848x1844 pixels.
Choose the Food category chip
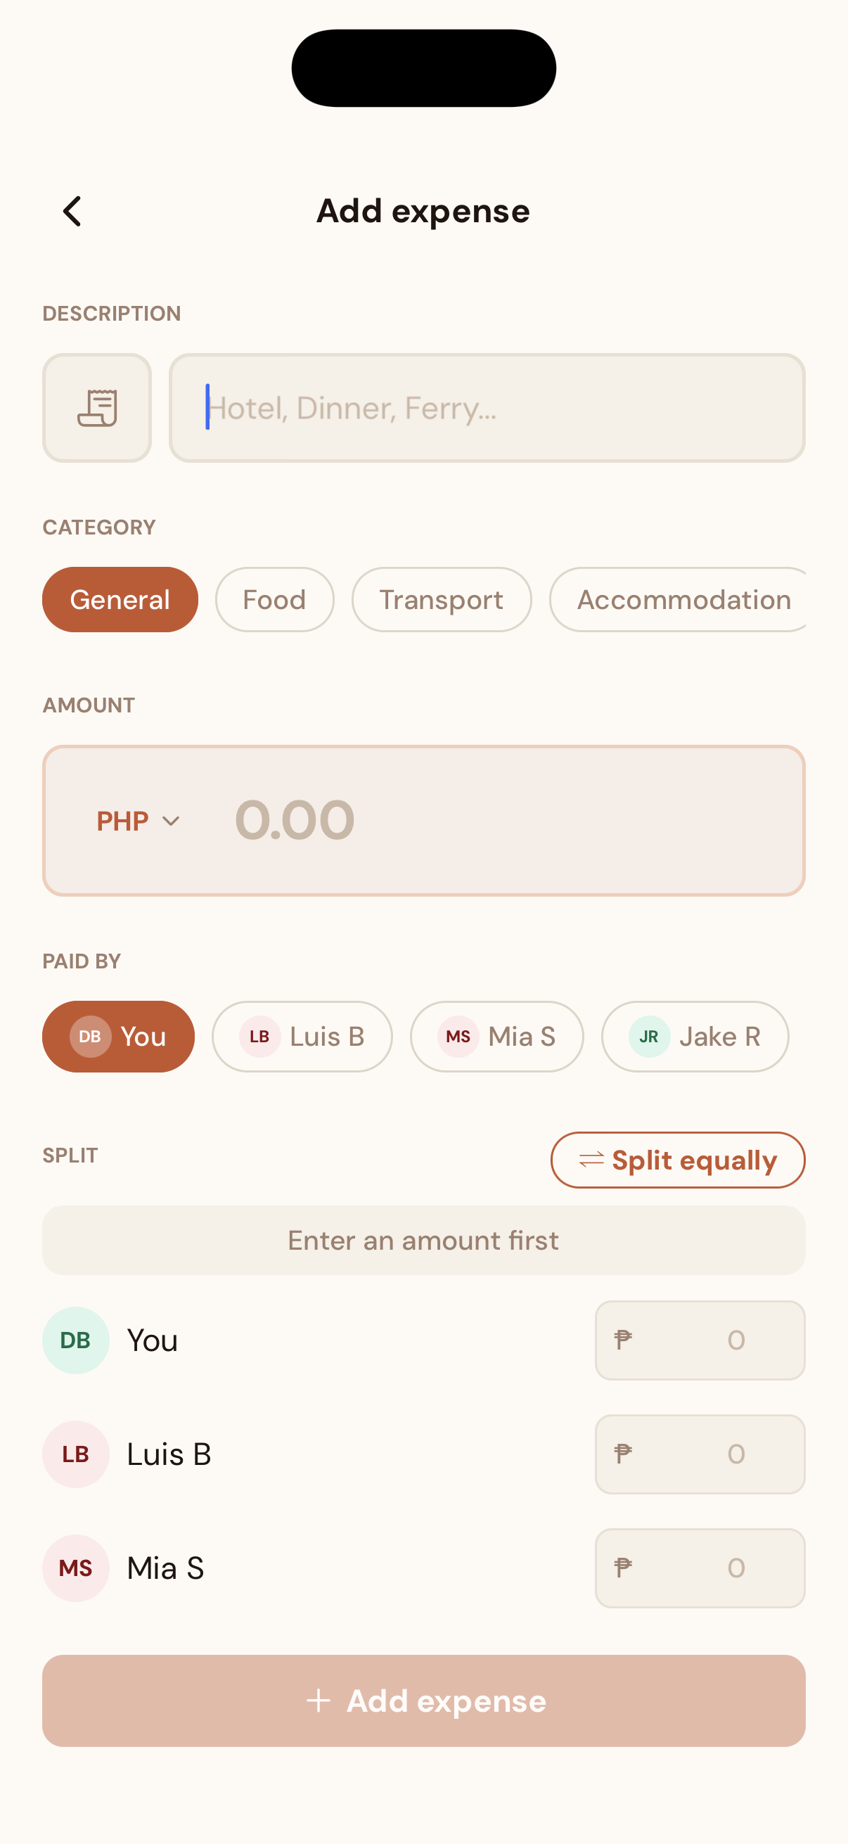(275, 600)
